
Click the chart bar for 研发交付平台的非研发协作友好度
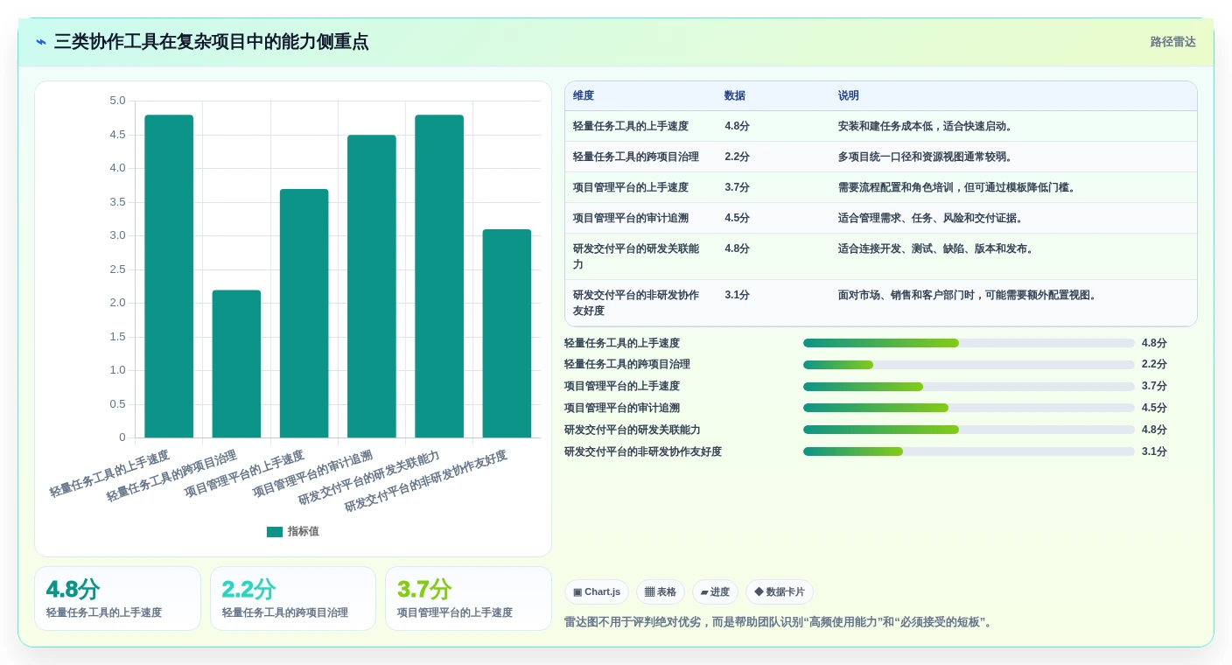[x=507, y=333]
